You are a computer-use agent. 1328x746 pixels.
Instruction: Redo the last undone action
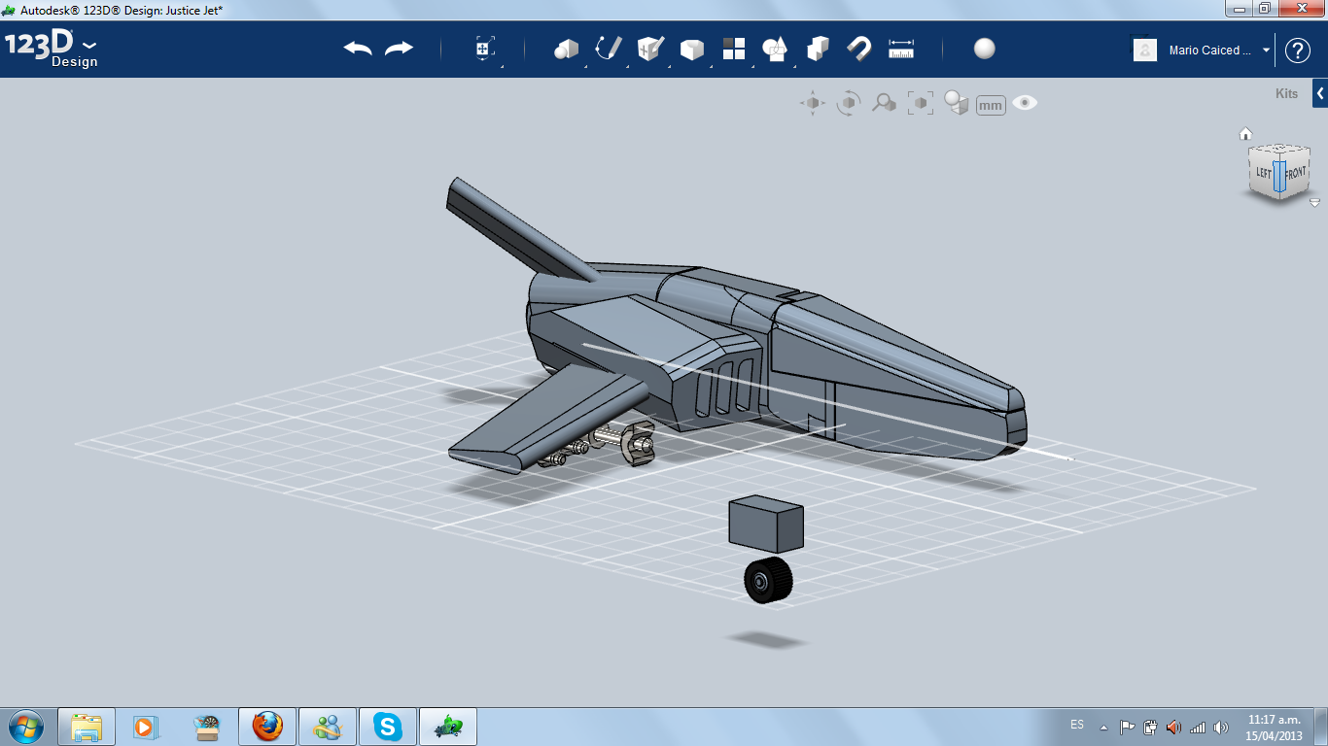(x=399, y=49)
